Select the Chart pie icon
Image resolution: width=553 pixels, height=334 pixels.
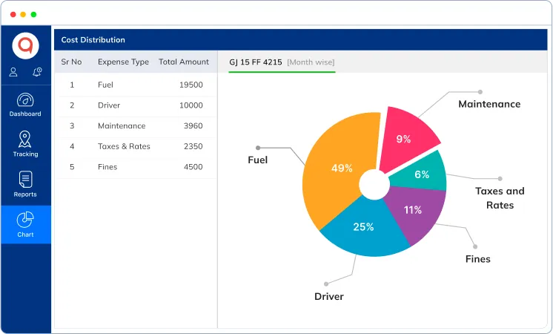25,220
